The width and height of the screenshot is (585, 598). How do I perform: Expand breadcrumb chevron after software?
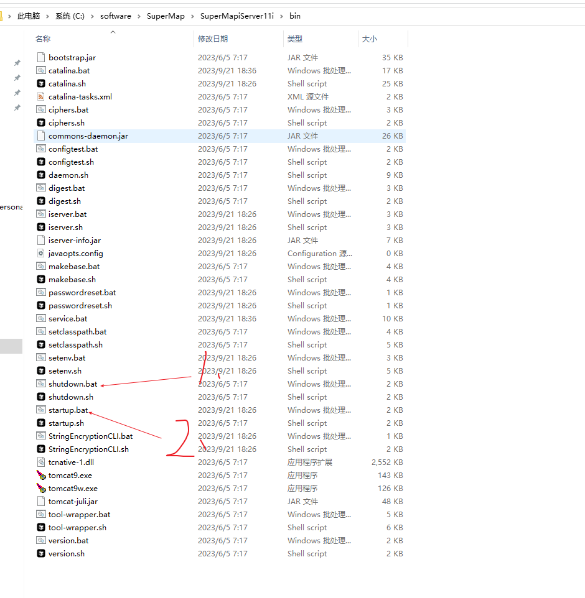coord(139,16)
